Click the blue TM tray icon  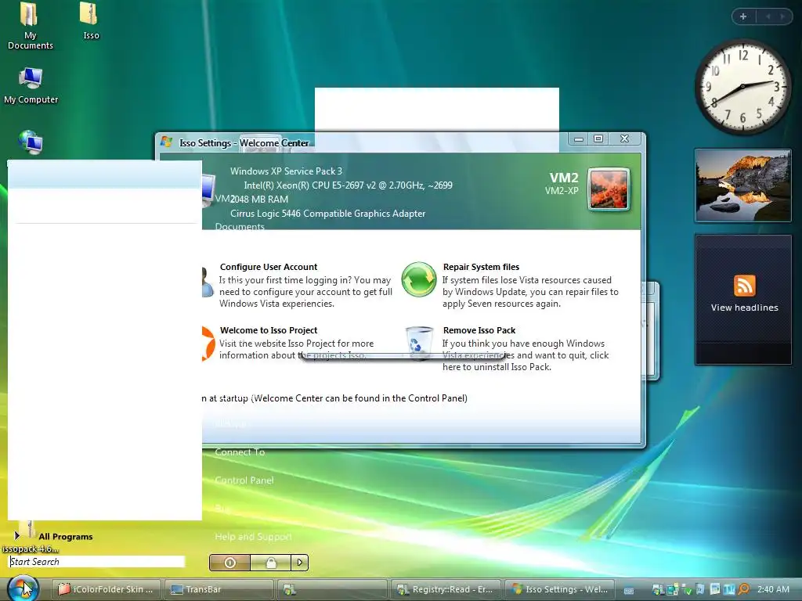click(729, 589)
